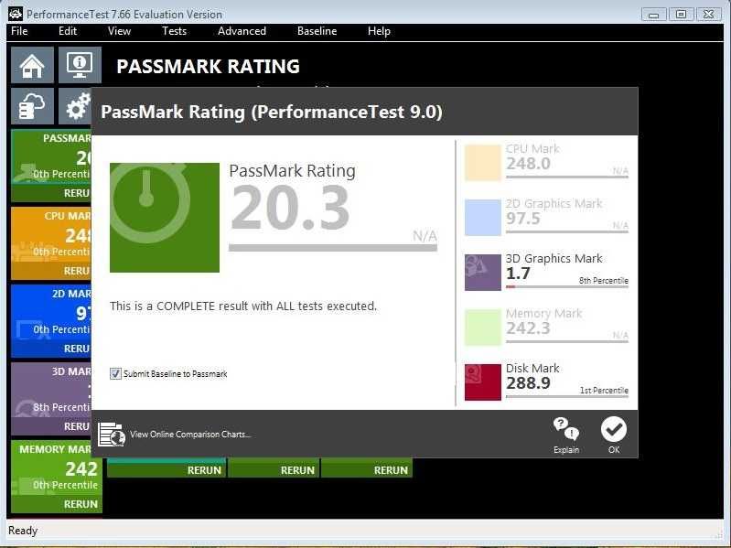Minimize the PerformanceTest window
Screen dimensions: 731x548
(653, 15)
